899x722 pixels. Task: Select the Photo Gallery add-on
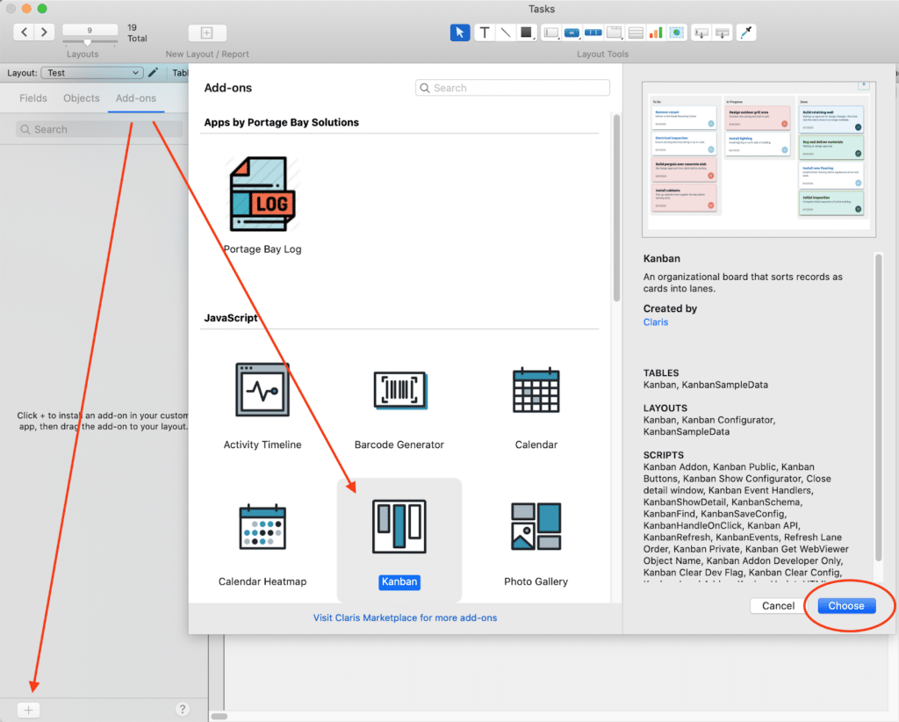click(x=536, y=544)
